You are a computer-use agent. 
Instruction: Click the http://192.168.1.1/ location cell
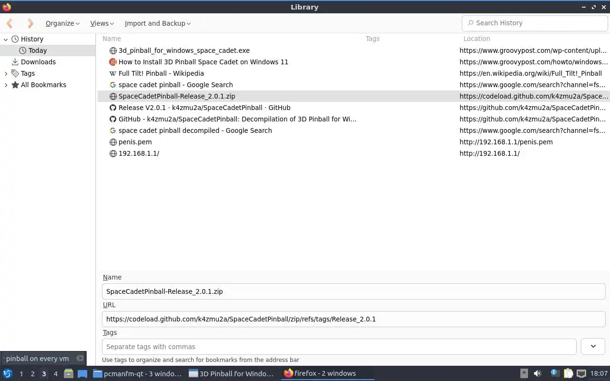coord(489,153)
